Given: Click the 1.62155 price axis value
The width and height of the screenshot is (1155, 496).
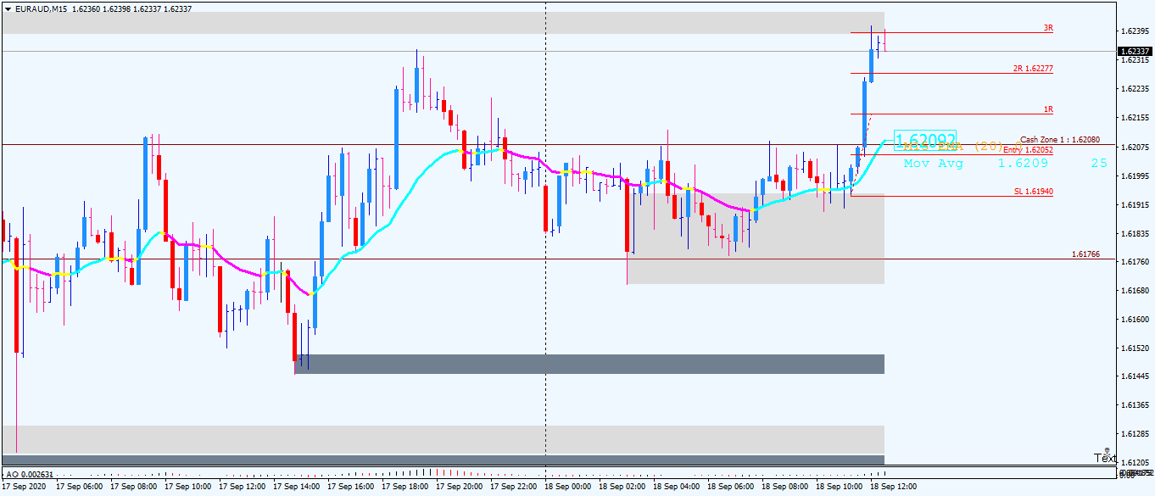Looking at the screenshot, I should [x=1135, y=117].
